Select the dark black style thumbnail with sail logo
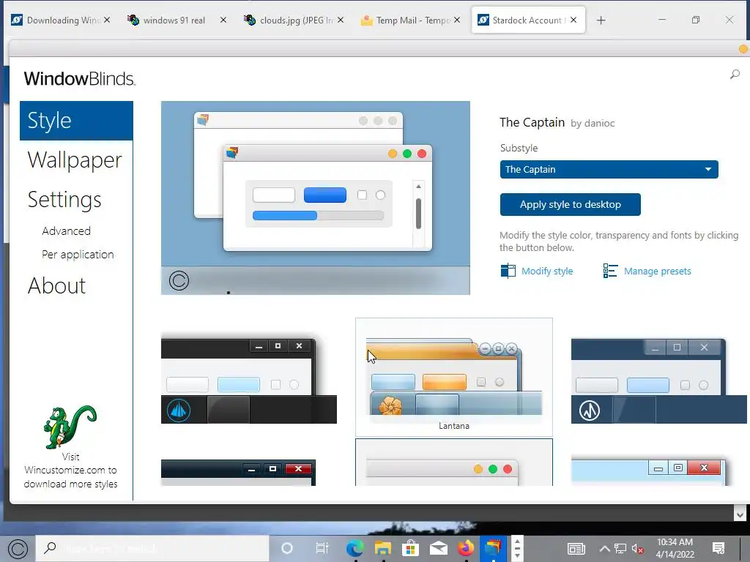This screenshot has height=562, width=750. coord(249,381)
